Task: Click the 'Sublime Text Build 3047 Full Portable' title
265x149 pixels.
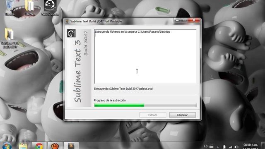Action: 96,21
